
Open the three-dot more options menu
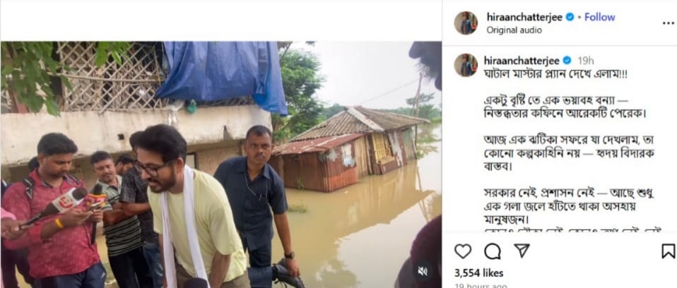668,23
